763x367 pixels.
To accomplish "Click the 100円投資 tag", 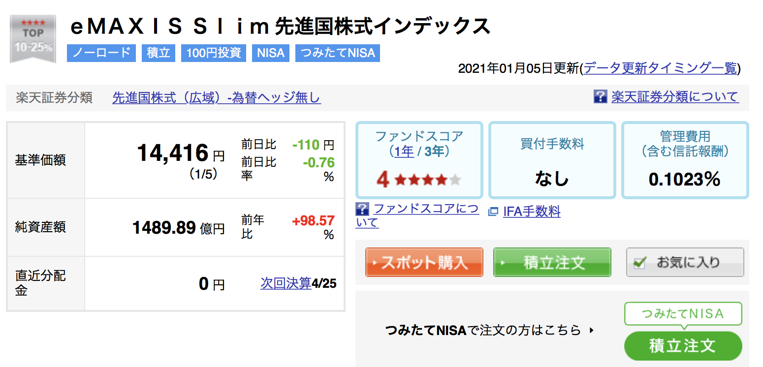I will click(x=214, y=53).
